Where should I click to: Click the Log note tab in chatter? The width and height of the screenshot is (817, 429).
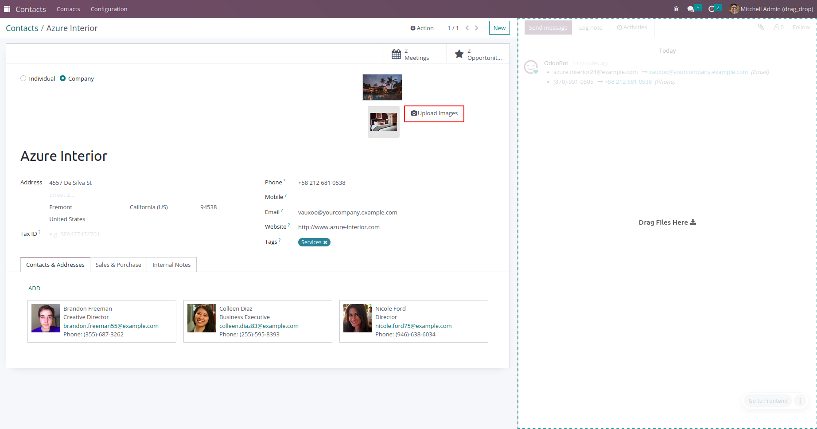[591, 27]
